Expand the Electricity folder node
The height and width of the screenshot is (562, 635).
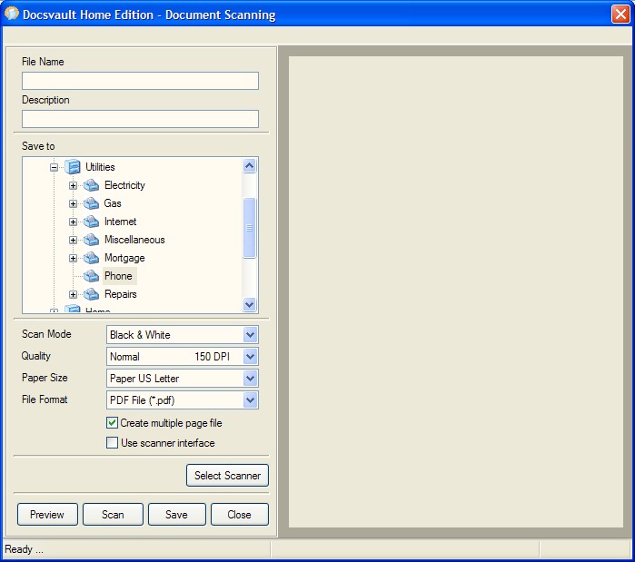click(x=73, y=186)
